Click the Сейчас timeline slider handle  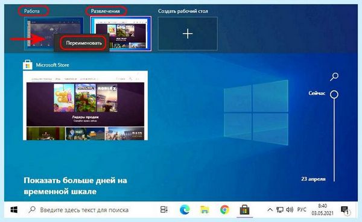334,94
